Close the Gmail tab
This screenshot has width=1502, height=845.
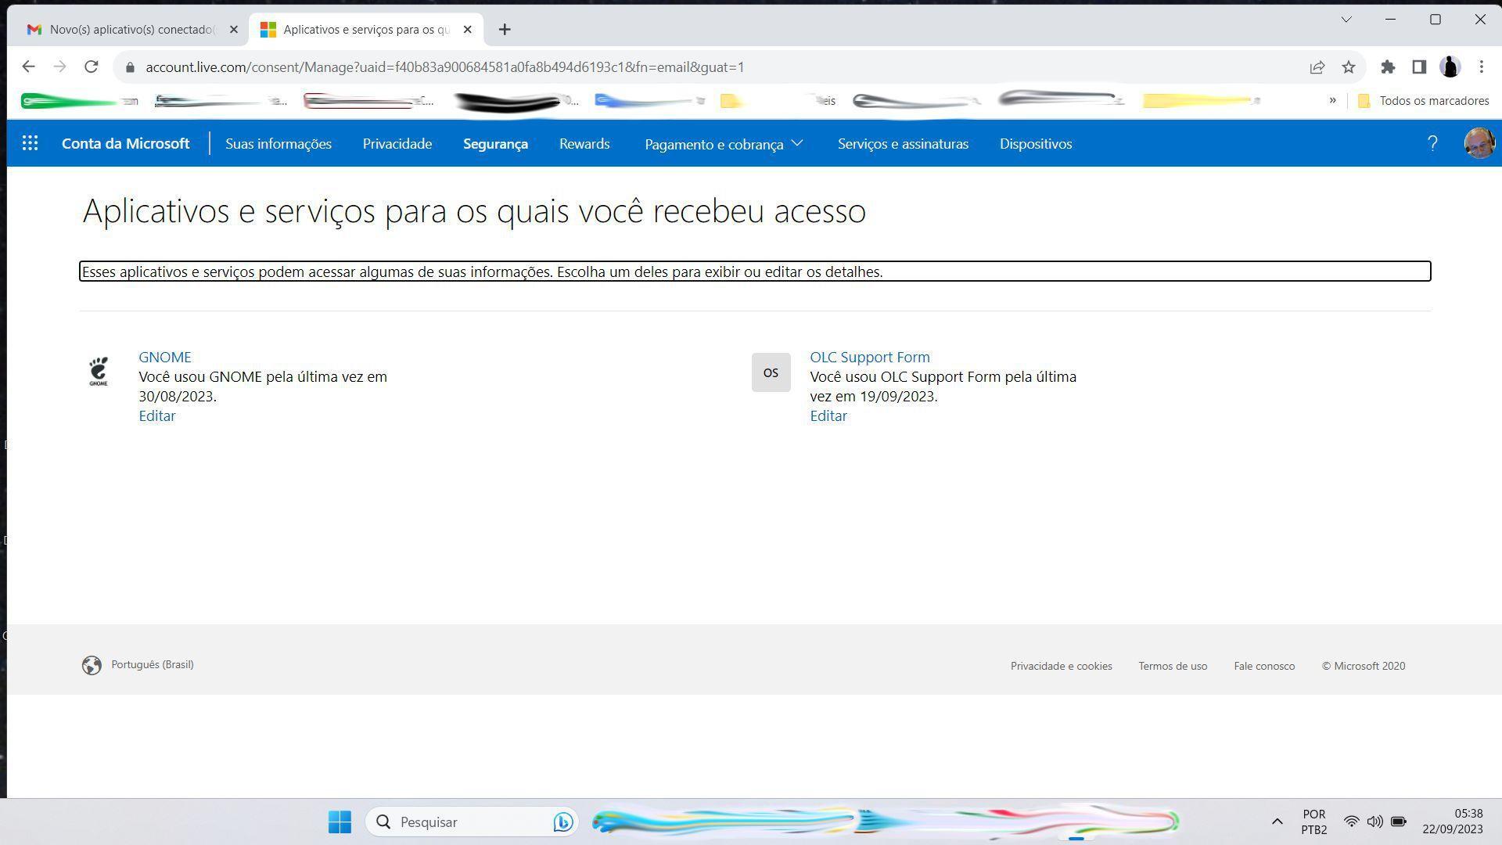tap(233, 30)
